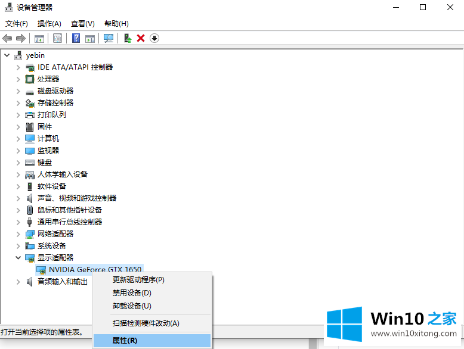Expand the 系统设备 category
464x349 pixels.
pyautogui.click(x=18, y=246)
